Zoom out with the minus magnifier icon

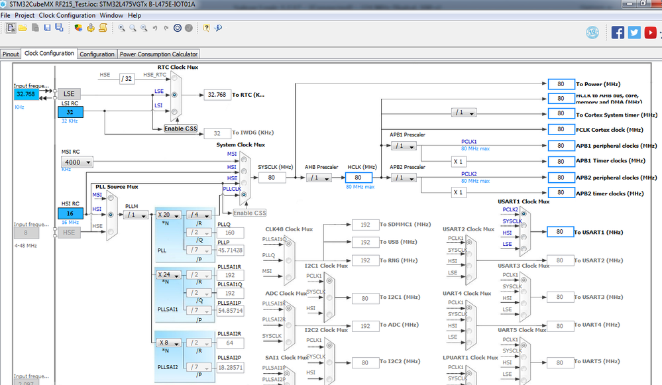[x=144, y=28]
